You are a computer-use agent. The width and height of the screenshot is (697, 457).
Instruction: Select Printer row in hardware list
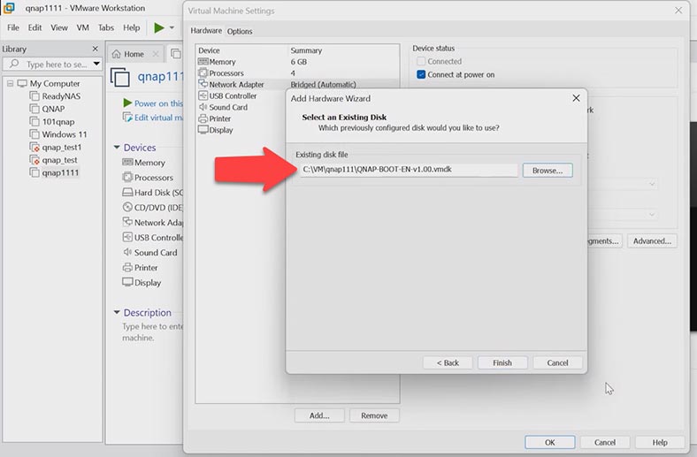[241, 118]
